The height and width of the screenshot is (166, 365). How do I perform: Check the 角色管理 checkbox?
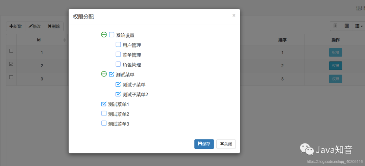[x=118, y=64]
